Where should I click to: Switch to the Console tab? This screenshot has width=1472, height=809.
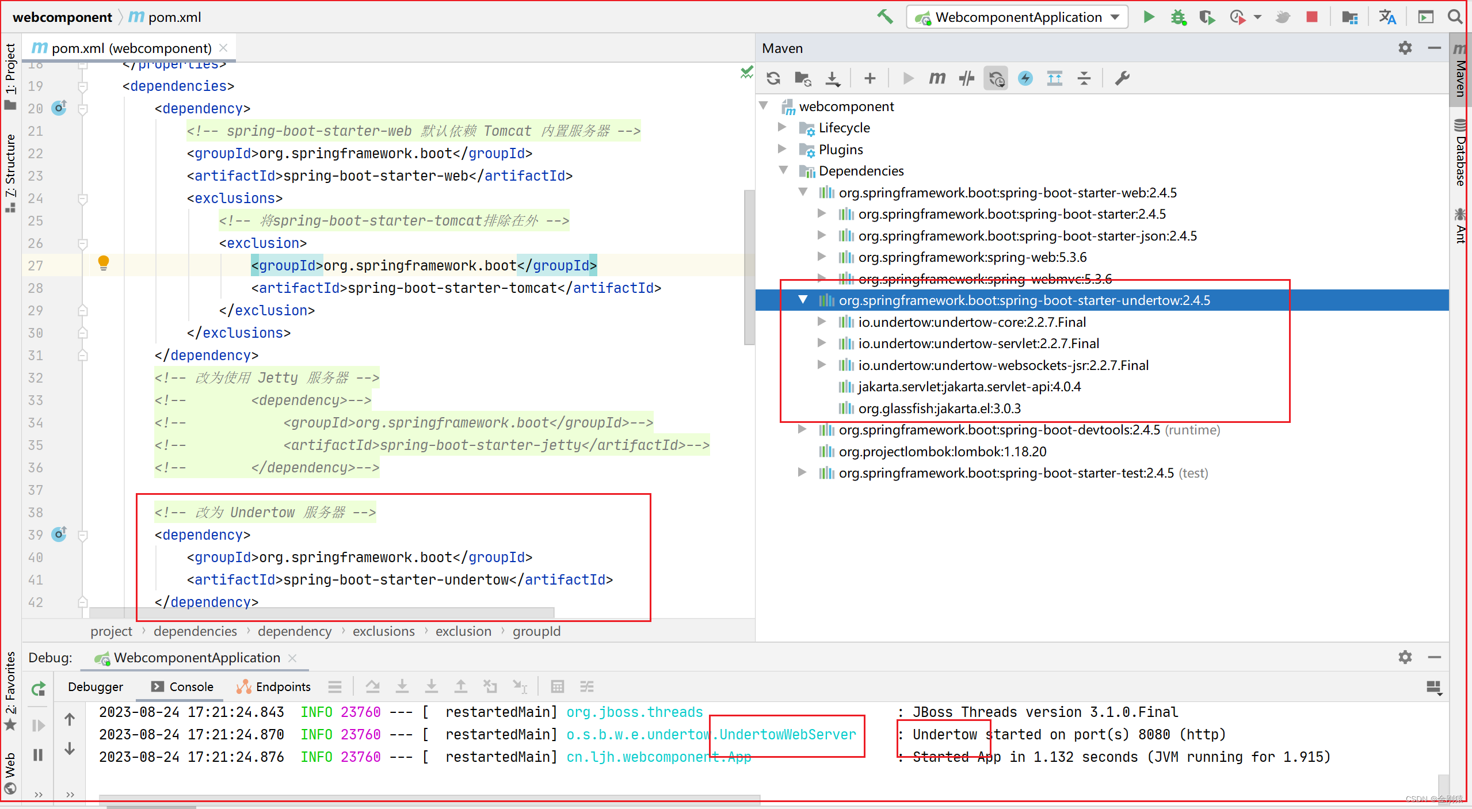pyautogui.click(x=182, y=686)
